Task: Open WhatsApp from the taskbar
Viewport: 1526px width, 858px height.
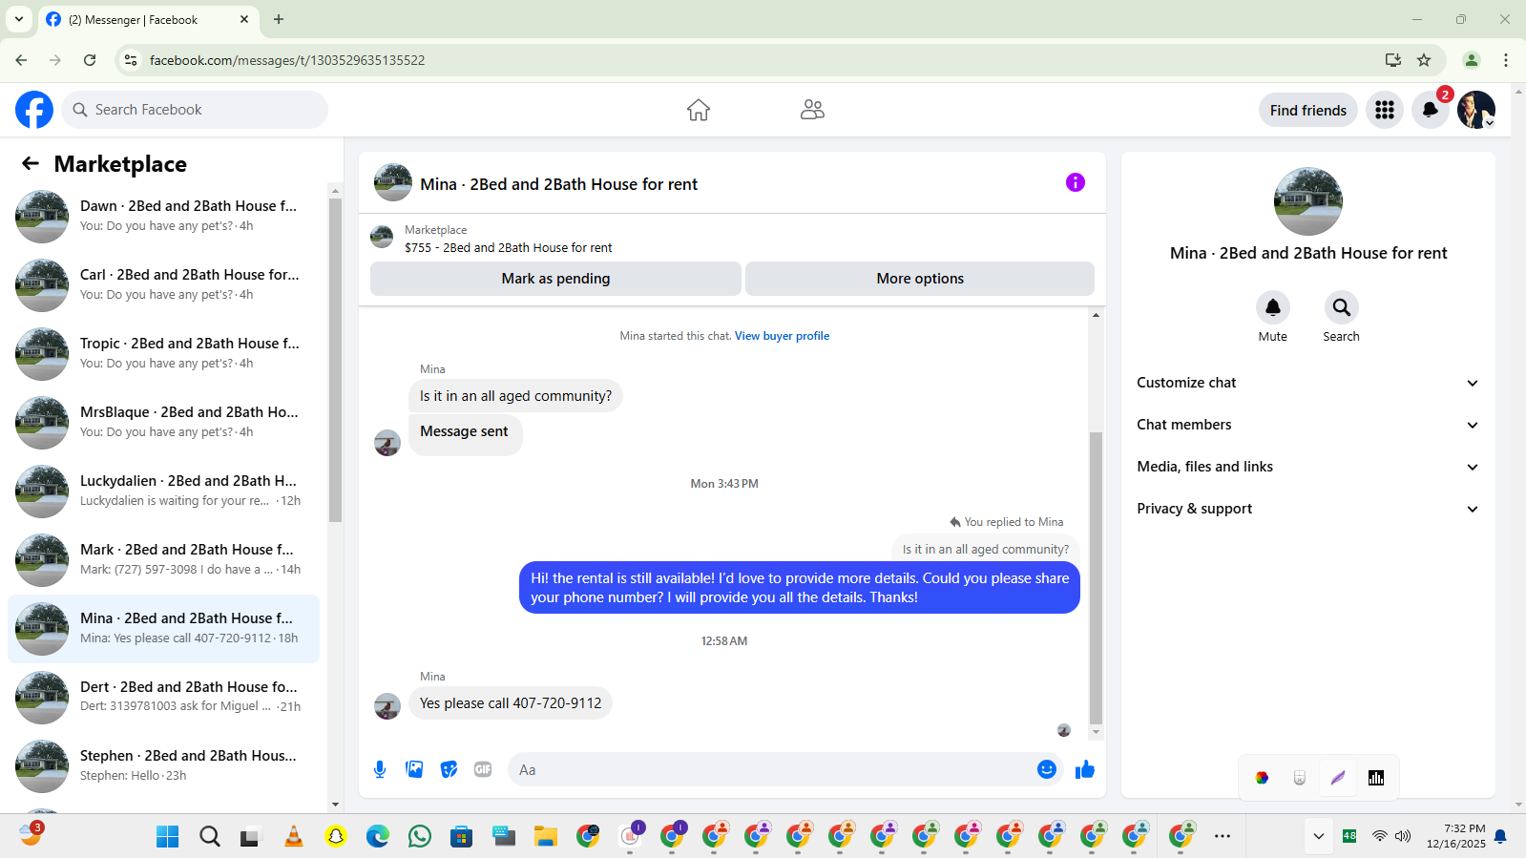Action: pyautogui.click(x=420, y=837)
